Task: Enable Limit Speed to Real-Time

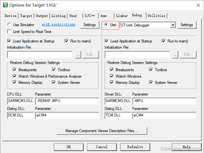Action: pos(9,32)
